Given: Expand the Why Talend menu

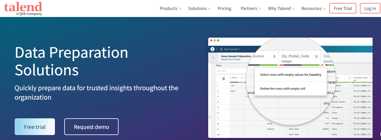Looking at the screenshot, I should click(x=281, y=8).
